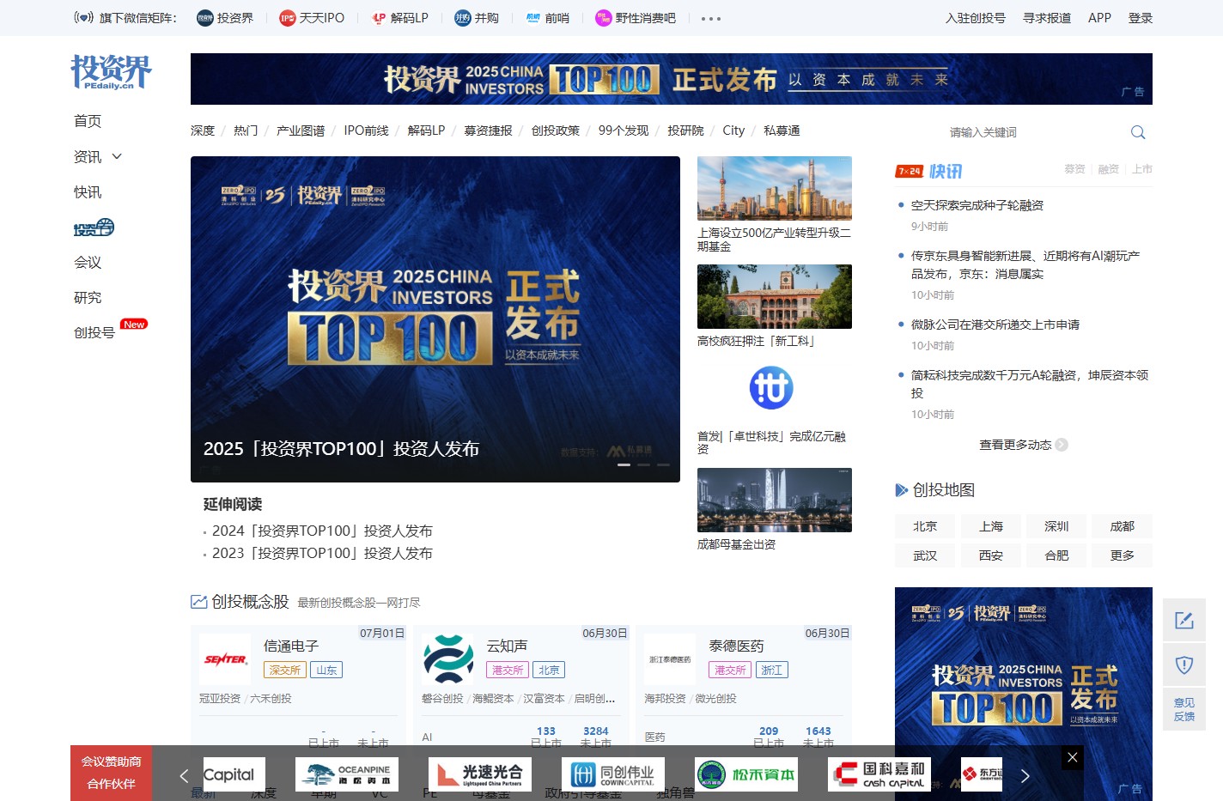The width and height of the screenshot is (1223, 801).
Task: Click the shield alert floating icon
Action: pos(1184,664)
